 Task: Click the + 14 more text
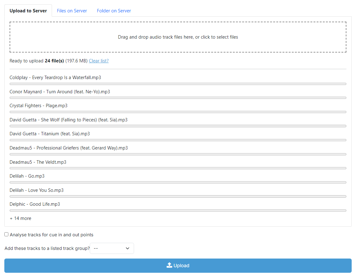pos(20,218)
